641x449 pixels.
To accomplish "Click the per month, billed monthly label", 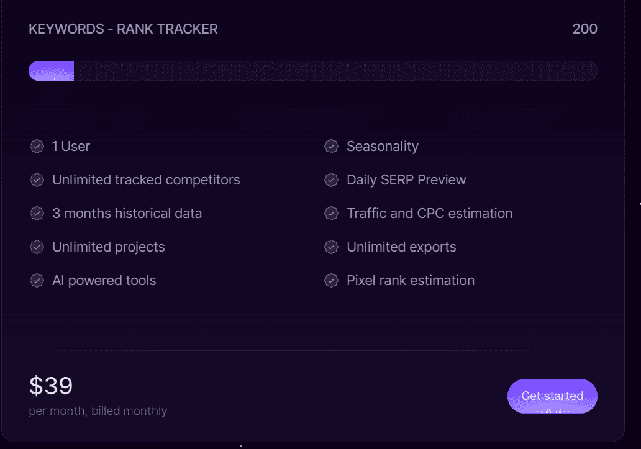I will click(98, 411).
